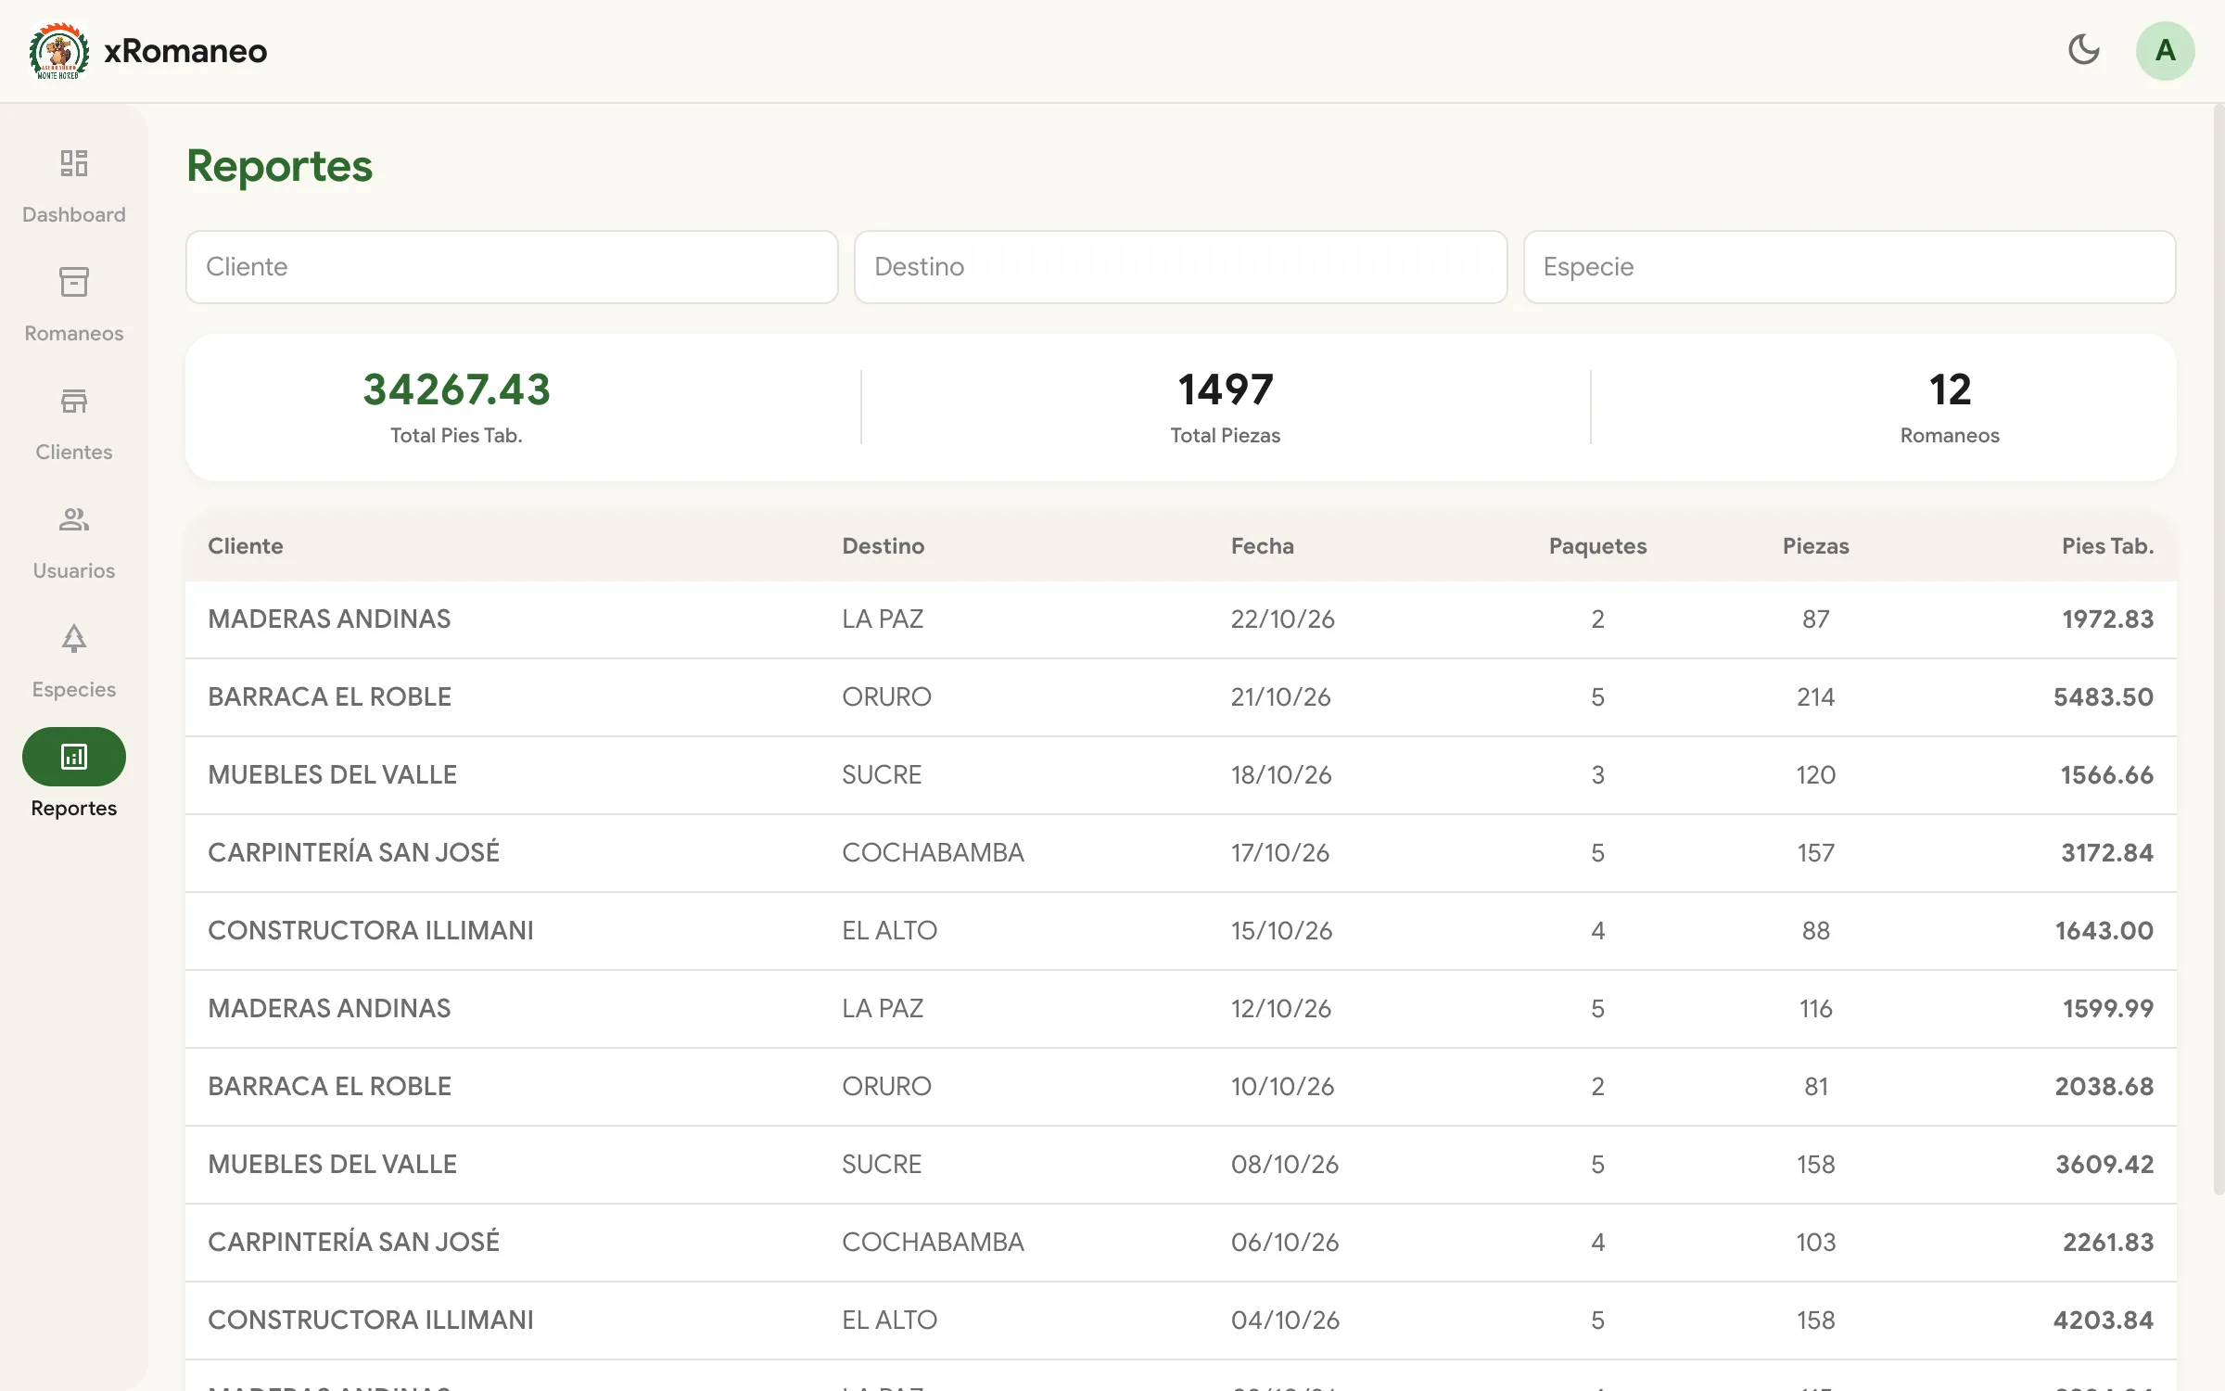Image resolution: width=2225 pixels, height=1391 pixels.
Task: Select the Reportes chart icon
Action: tap(74, 757)
